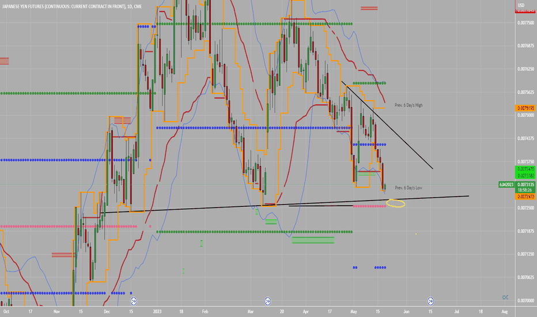
Task: Click the Mar label on the time axis
Action: tap(251, 311)
